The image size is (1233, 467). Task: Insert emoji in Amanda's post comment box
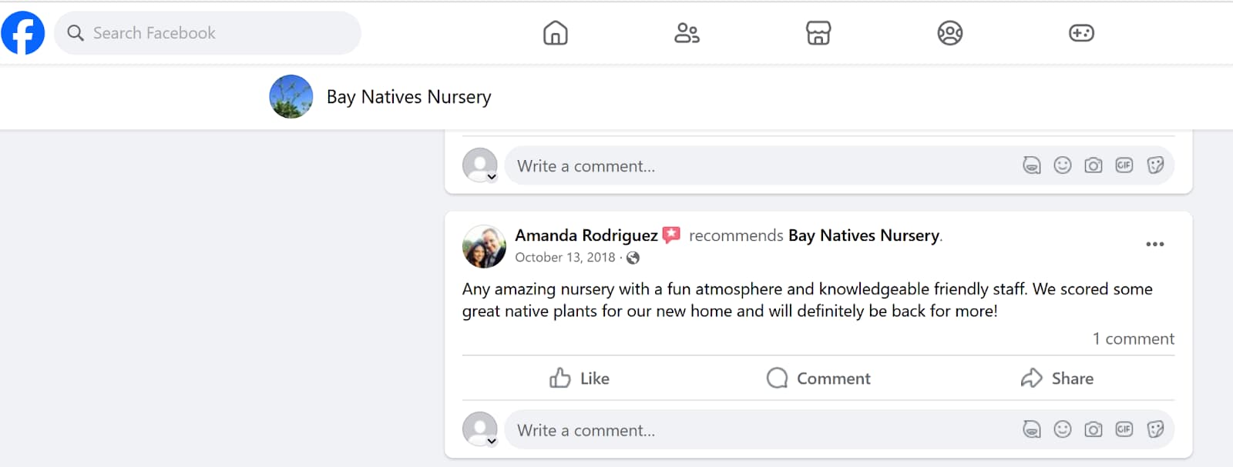point(1063,429)
